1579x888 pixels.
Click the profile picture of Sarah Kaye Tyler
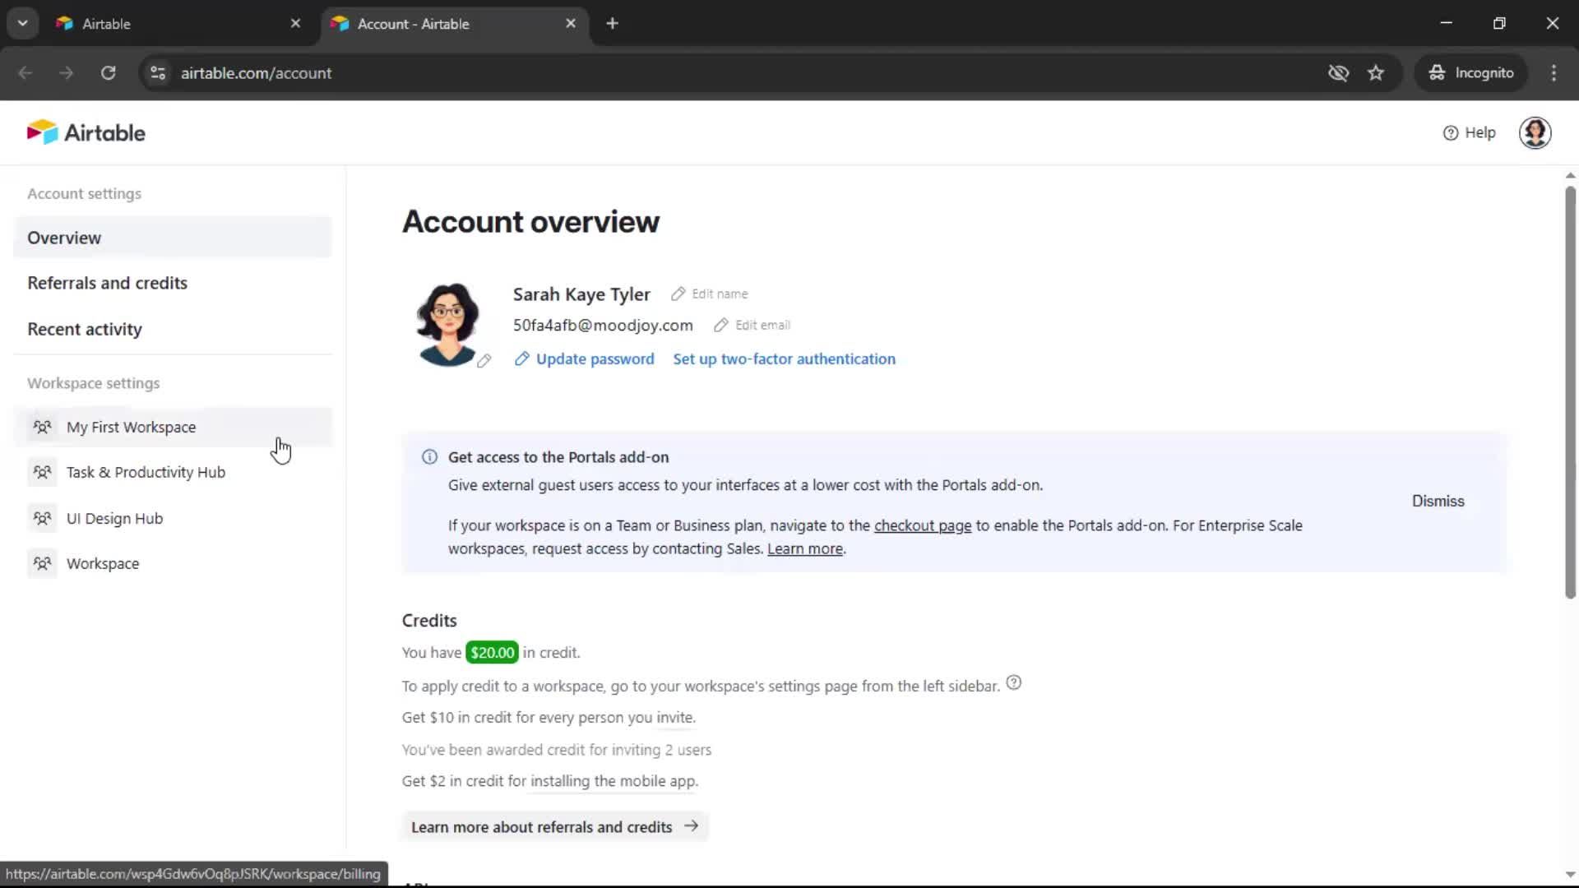(x=447, y=325)
